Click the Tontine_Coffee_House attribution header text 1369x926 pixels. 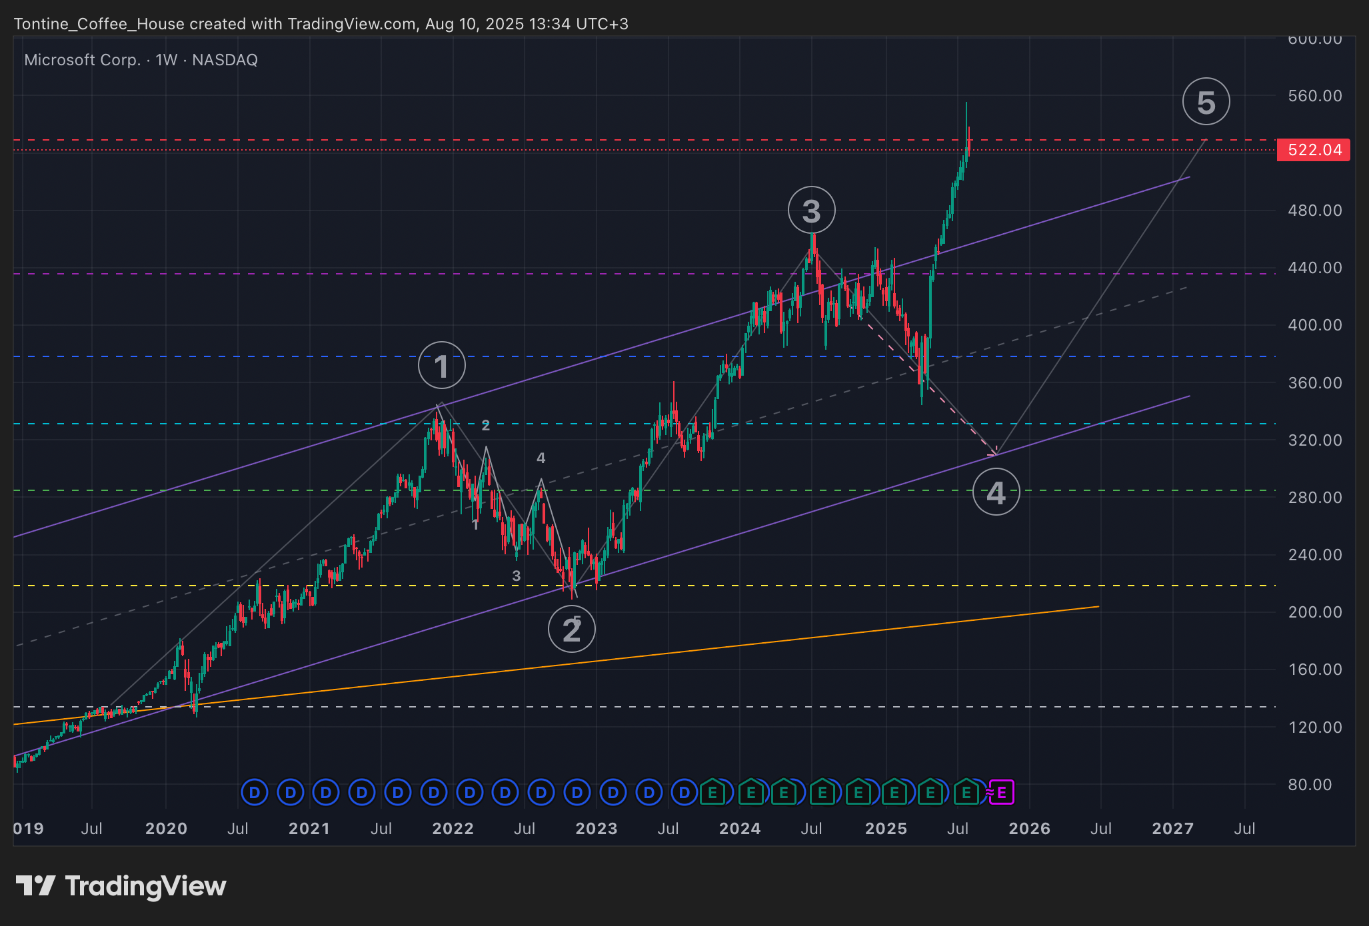click(321, 24)
